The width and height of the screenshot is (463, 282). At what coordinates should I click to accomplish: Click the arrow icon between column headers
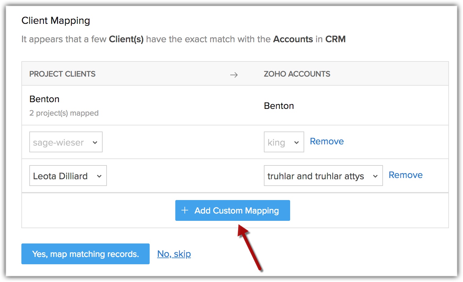[x=234, y=75]
